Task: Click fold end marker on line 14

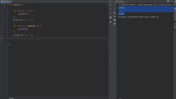Action: (8, 44)
